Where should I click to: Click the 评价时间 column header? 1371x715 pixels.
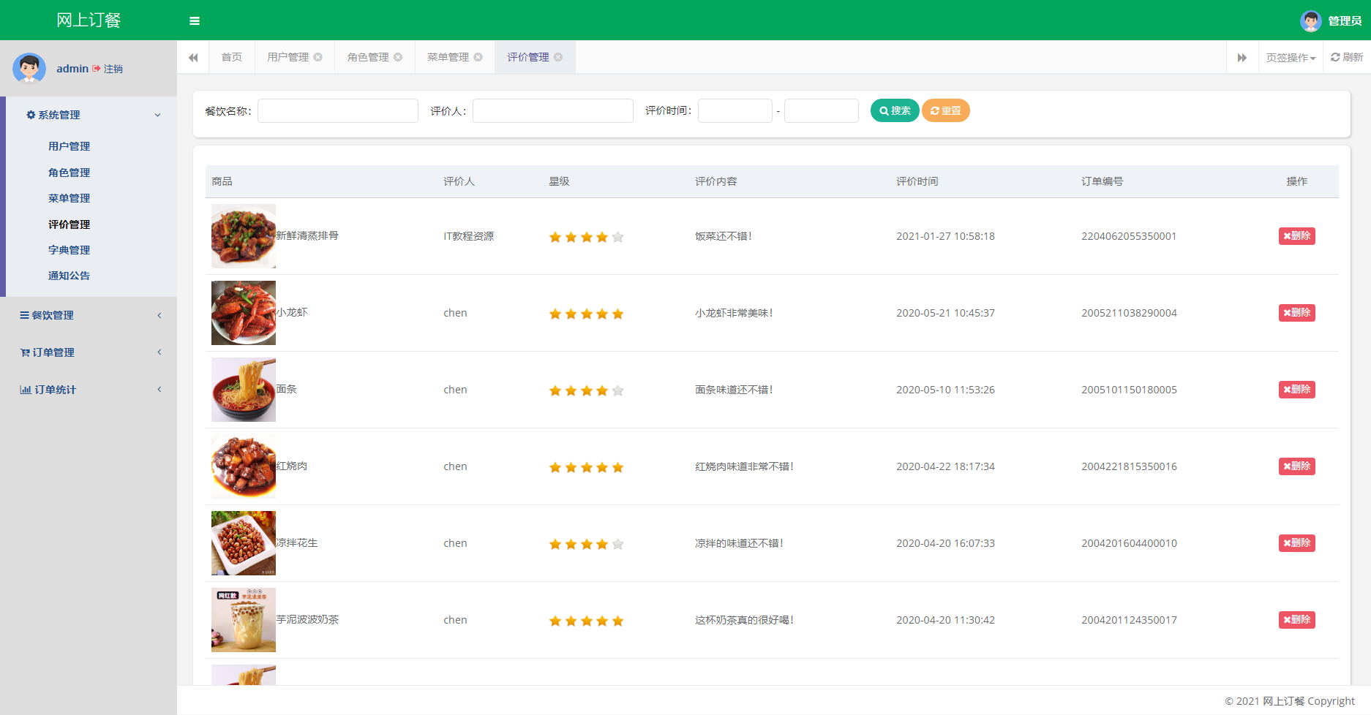tap(917, 181)
